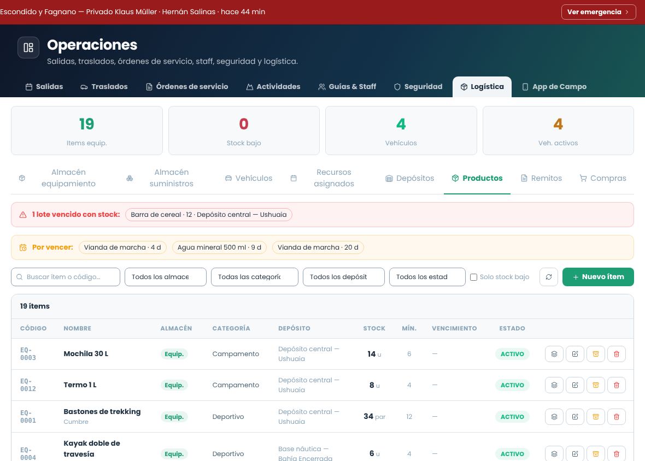This screenshot has height=461, width=645.
Task: Click the warning triangle on expired lot alert
Action: point(23,215)
